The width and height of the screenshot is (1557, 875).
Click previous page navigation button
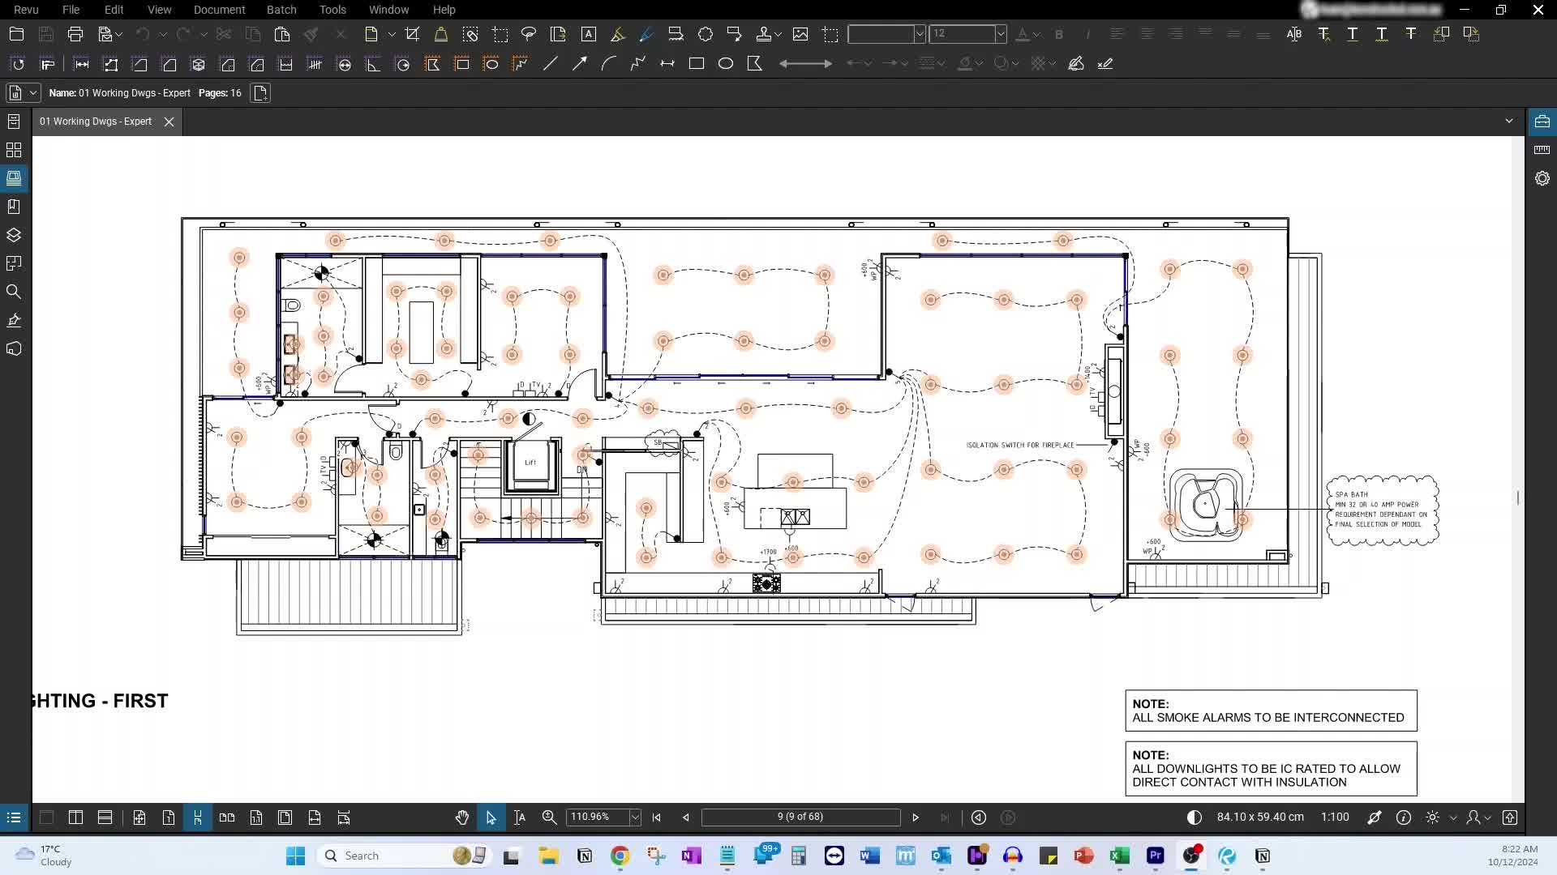[x=685, y=817]
